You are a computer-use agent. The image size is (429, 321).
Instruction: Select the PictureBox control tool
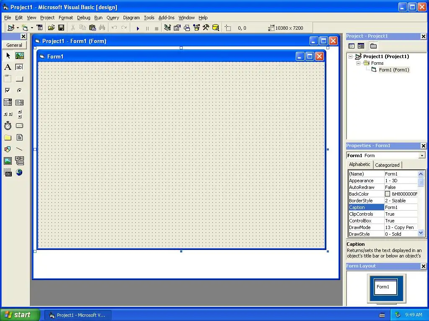point(19,56)
